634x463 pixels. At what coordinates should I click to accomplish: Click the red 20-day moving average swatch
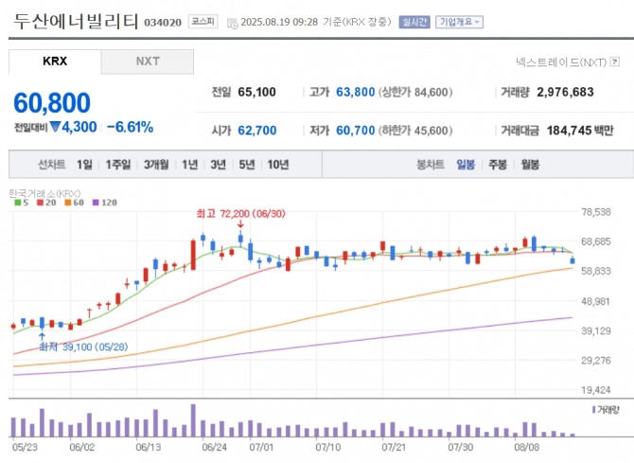point(40,203)
